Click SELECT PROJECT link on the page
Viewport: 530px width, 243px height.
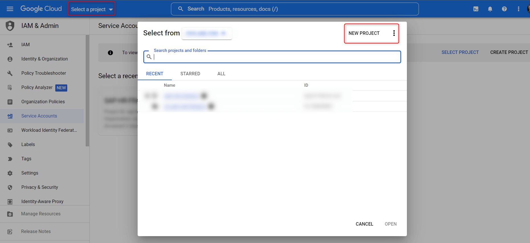click(x=460, y=52)
